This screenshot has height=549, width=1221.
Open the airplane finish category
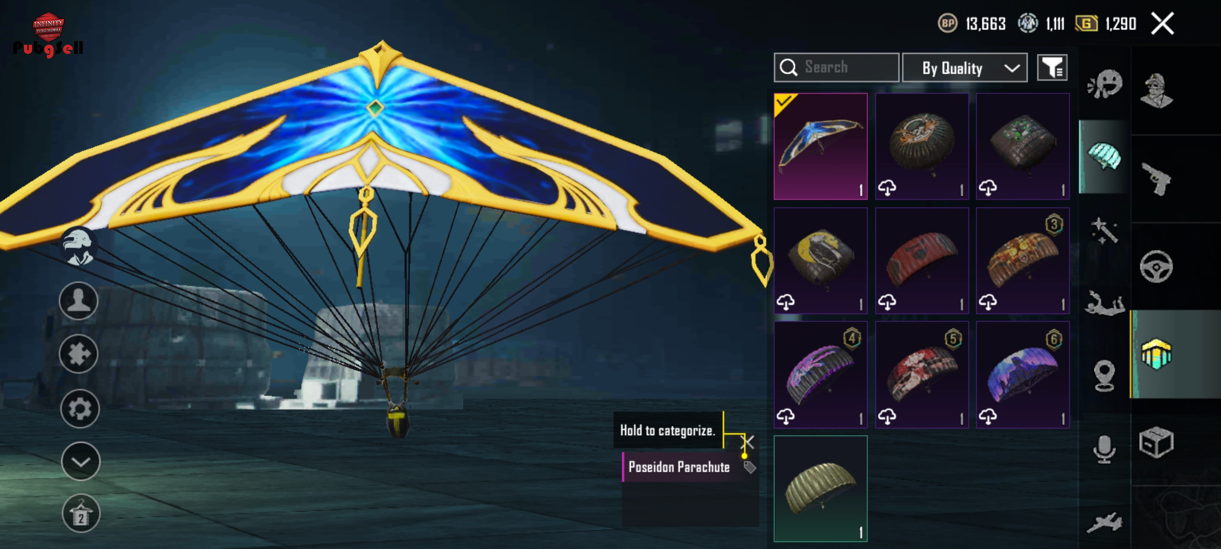[1104, 522]
